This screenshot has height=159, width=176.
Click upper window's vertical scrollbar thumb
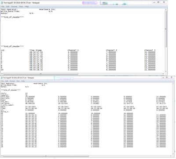(166, 29)
